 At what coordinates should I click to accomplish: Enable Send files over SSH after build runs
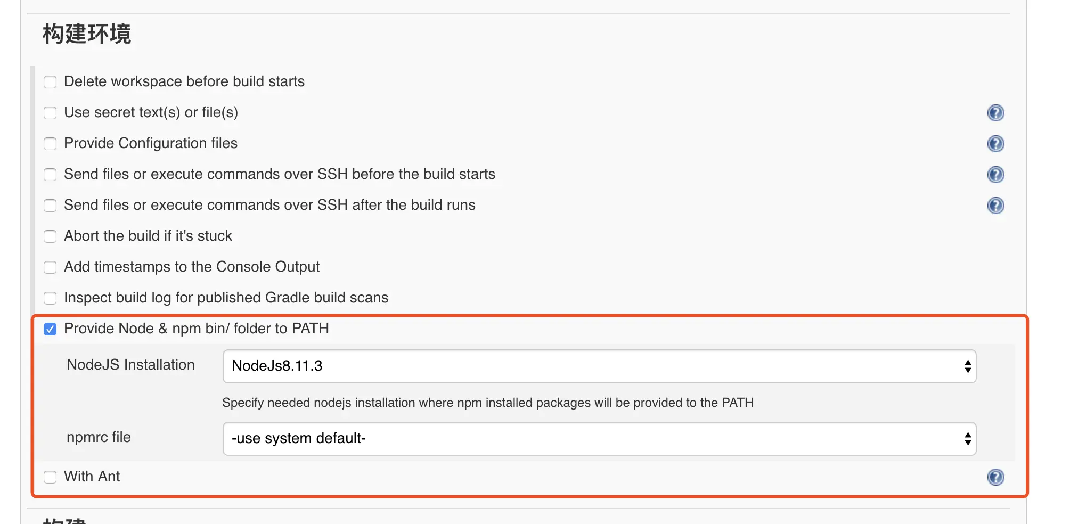[50, 206]
